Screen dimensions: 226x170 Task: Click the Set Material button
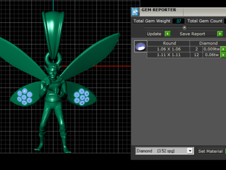(x=210, y=151)
